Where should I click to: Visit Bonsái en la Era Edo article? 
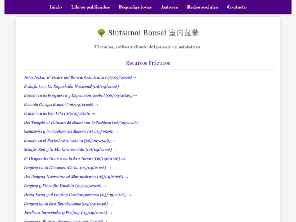pyautogui.click(x=60, y=113)
